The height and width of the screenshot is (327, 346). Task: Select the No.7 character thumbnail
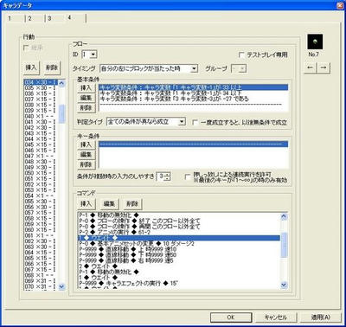coord(315,42)
